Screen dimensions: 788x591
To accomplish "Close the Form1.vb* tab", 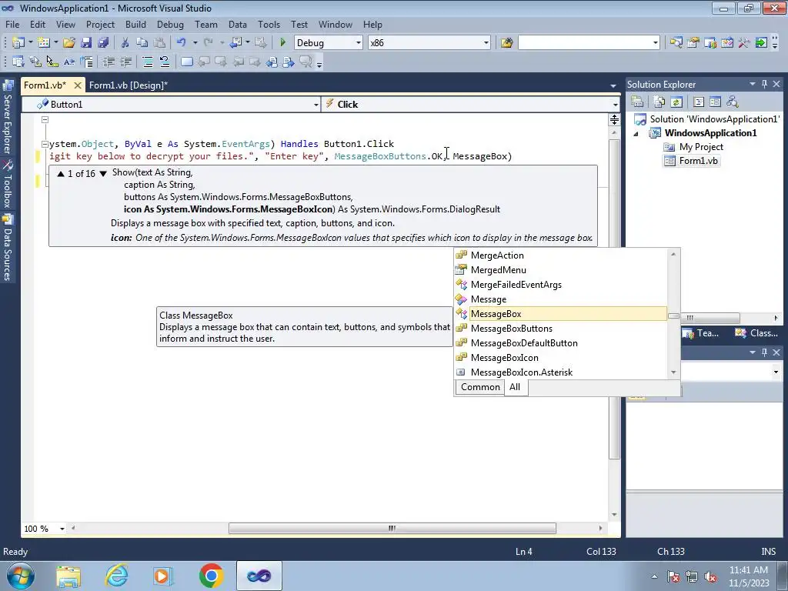I will click(x=78, y=85).
